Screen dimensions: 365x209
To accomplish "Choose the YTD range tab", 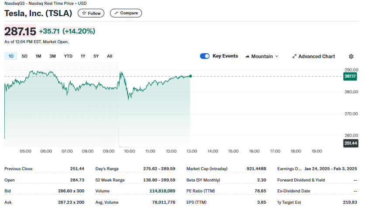I will [68, 56].
